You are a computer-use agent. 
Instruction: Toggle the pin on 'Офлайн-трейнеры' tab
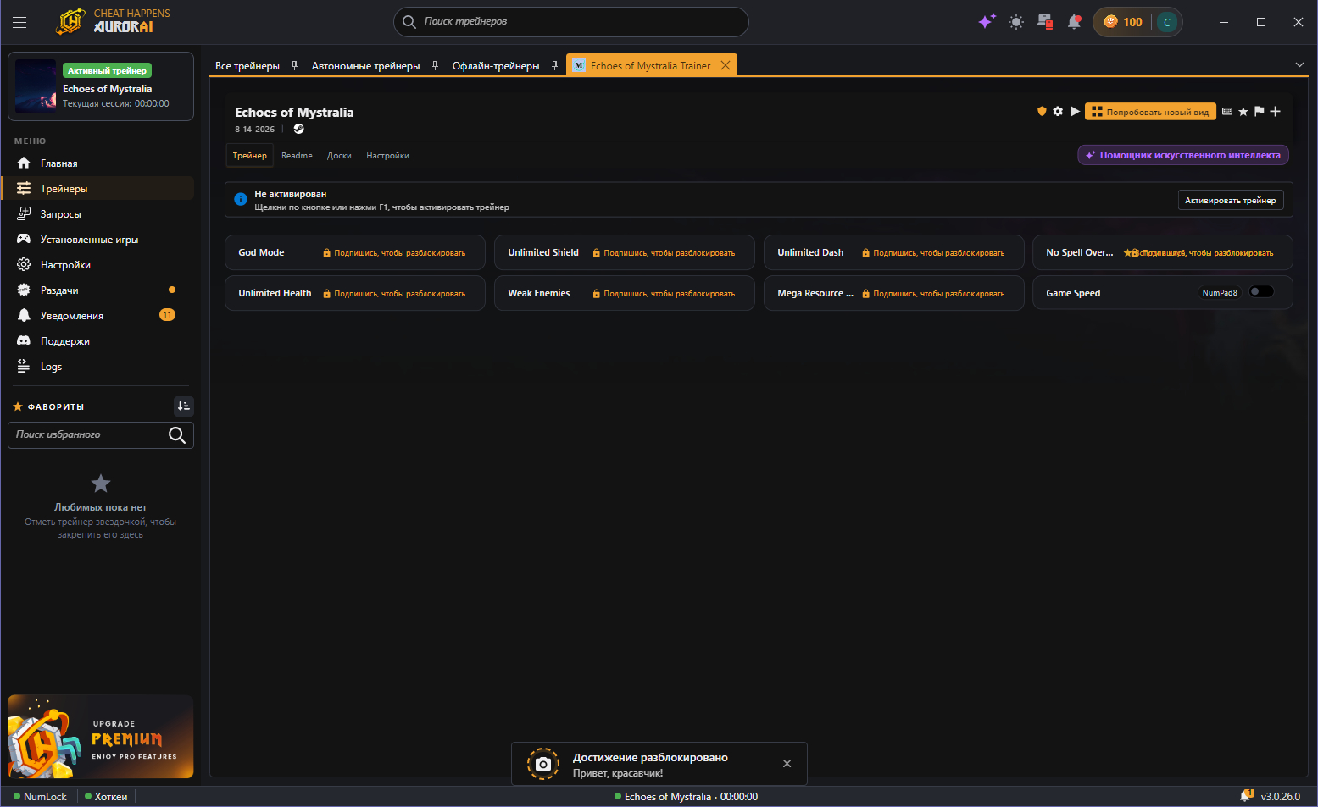click(554, 65)
